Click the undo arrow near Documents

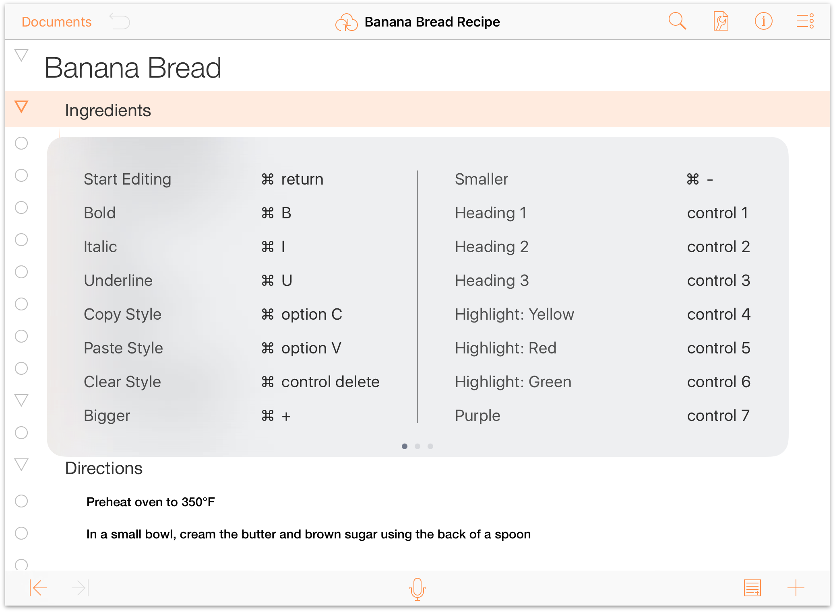[x=120, y=22]
